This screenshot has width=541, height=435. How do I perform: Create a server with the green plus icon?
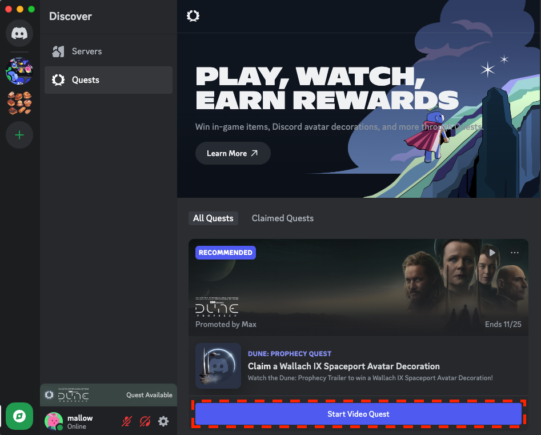tap(19, 135)
